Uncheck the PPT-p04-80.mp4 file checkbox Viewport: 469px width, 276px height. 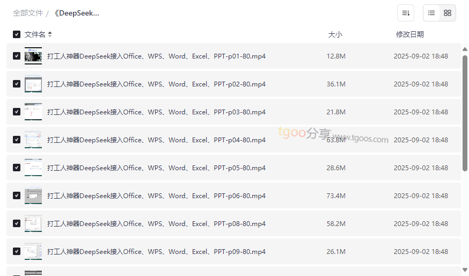tap(17, 140)
